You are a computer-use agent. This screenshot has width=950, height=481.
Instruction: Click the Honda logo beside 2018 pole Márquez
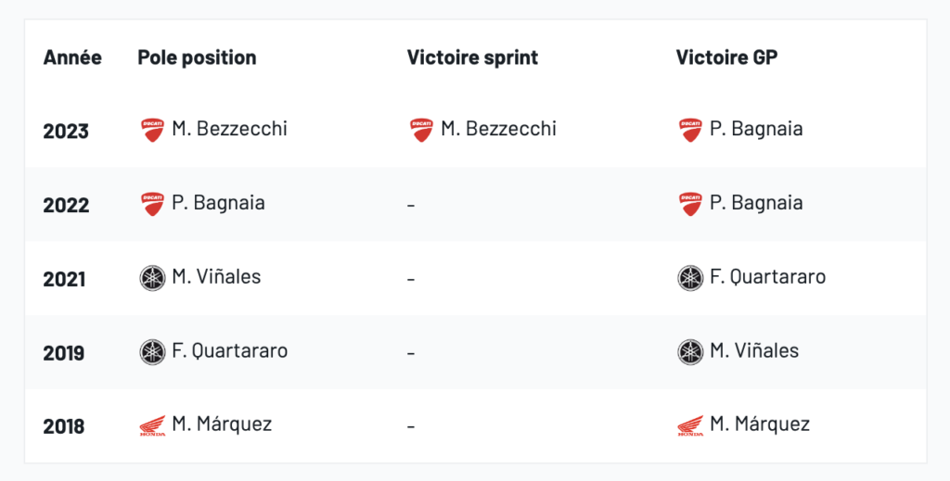click(152, 425)
